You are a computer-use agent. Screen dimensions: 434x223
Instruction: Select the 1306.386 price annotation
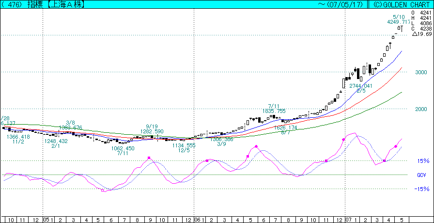click(221, 139)
